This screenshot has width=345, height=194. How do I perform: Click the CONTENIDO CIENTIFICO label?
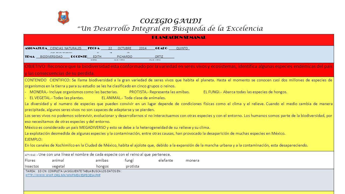click(47, 80)
